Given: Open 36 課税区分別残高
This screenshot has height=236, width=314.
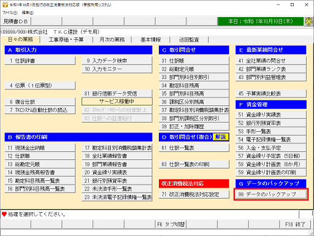Looking at the screenshot, I should click(x=194, y=102).
